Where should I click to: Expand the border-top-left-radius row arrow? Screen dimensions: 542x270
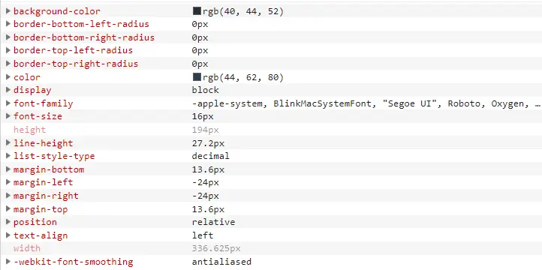click(x=8, y=50)
